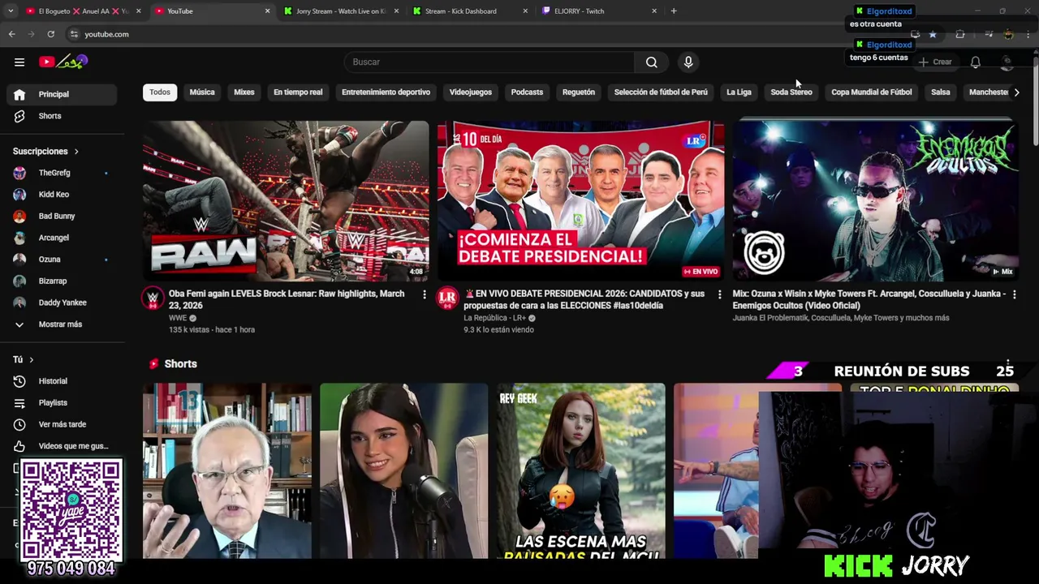Switch to the Jorry Stream Kick tab
The width and height of the screenshot is (1039, 584).
(x=341, y=11)
